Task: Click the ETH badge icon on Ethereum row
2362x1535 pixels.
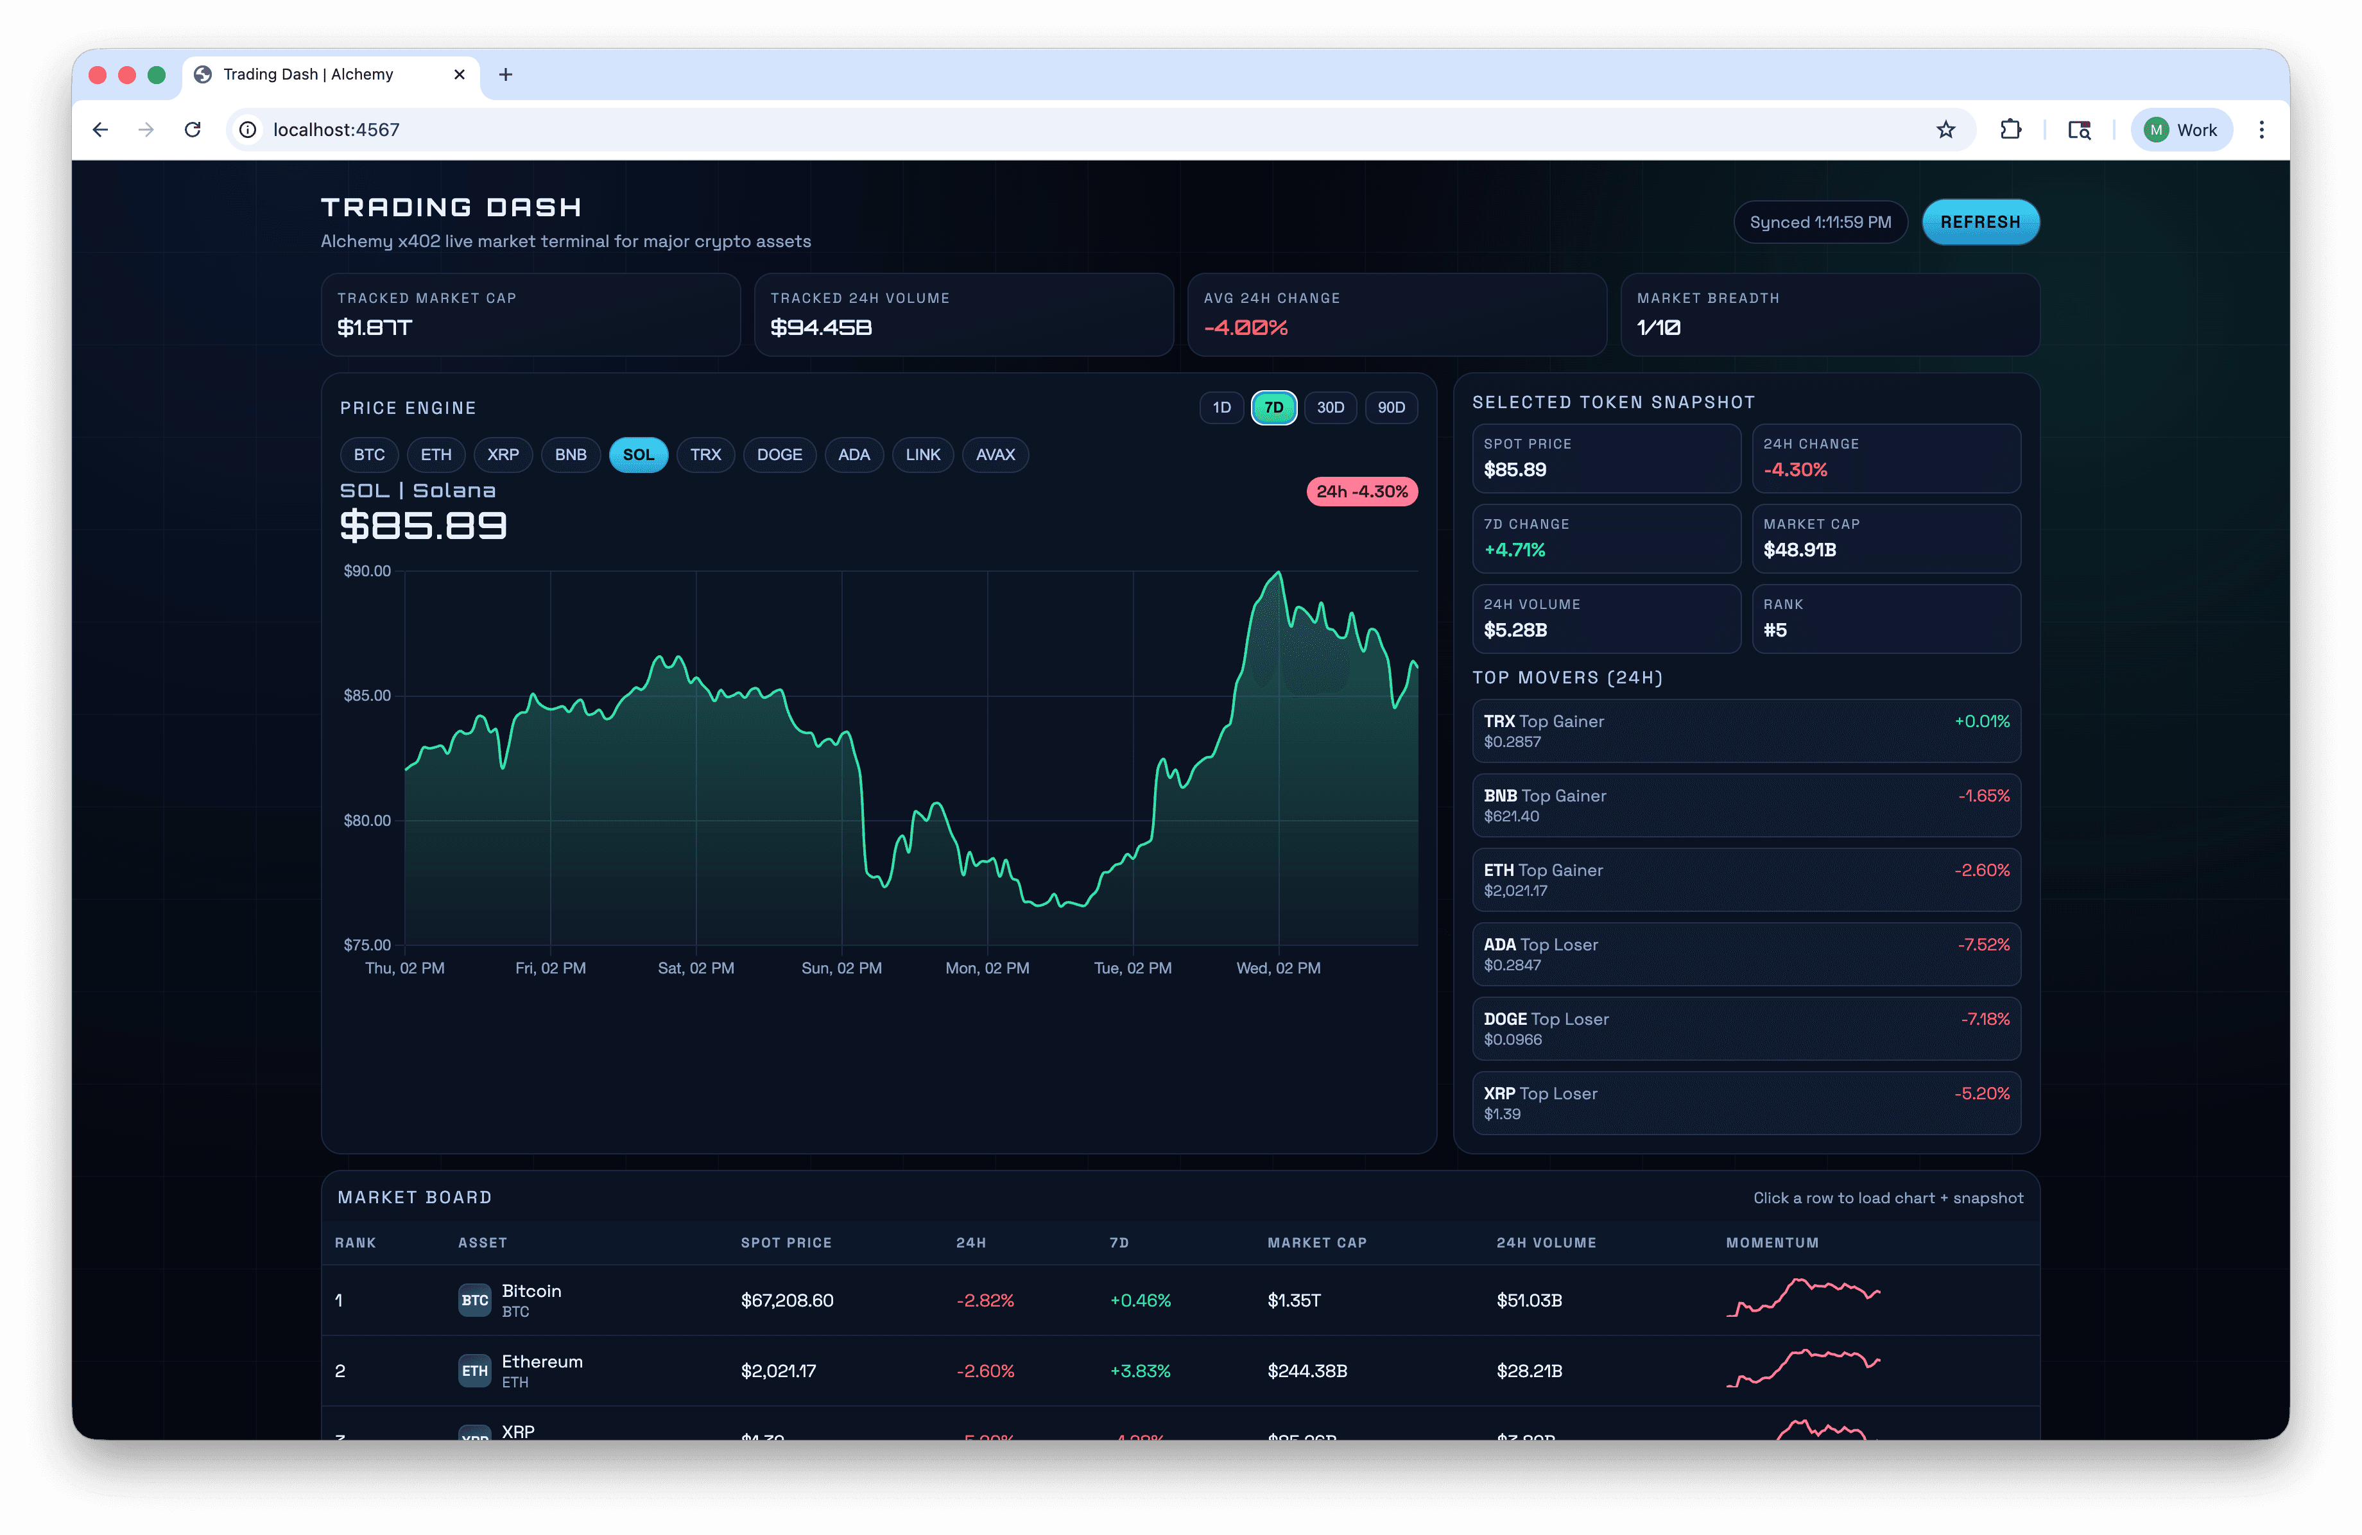Action: tap(474, 1371)
